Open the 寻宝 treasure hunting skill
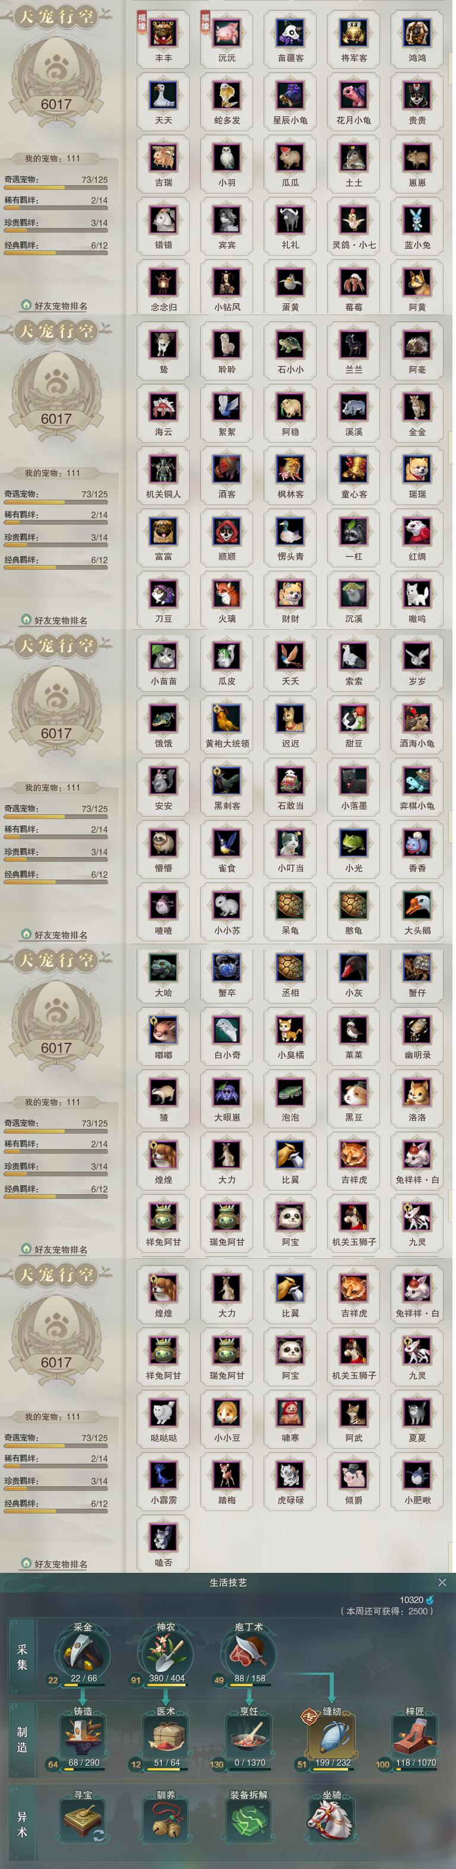 coord(84,1820)
